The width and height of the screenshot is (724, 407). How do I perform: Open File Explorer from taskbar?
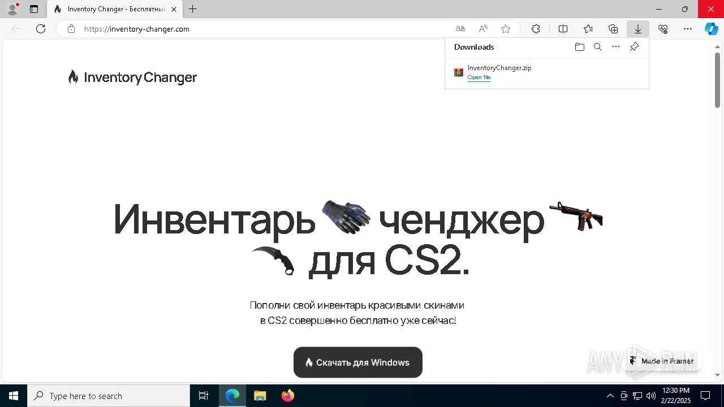[260, 396]
